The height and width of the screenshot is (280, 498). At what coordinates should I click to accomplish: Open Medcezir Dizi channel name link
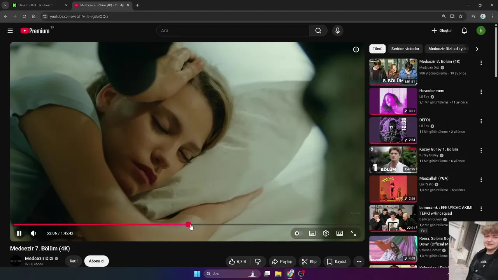pyautogui.click(x=39, y=259)
